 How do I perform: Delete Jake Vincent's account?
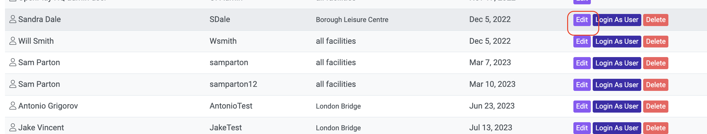click(x=656, y=128)
